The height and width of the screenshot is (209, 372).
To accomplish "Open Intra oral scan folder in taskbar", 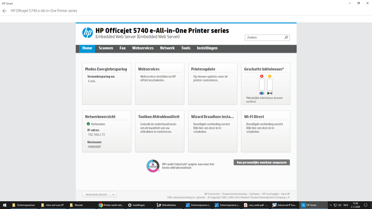I will (53, 205).
